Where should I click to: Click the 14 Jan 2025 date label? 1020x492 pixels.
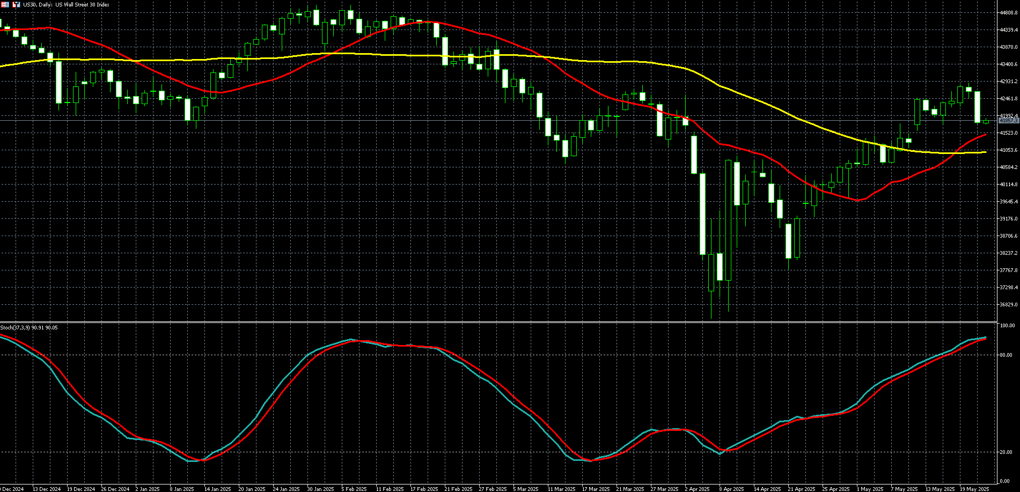[217, 489]
